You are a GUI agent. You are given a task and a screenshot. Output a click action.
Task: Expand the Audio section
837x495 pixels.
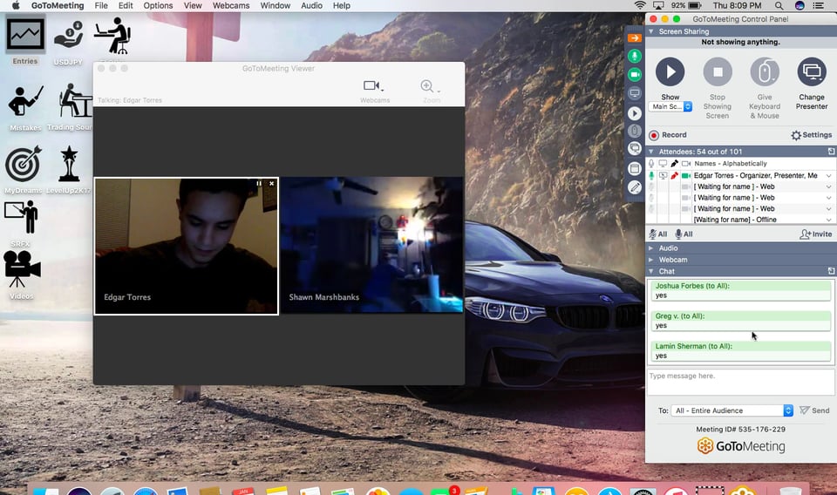click(651, 248)
